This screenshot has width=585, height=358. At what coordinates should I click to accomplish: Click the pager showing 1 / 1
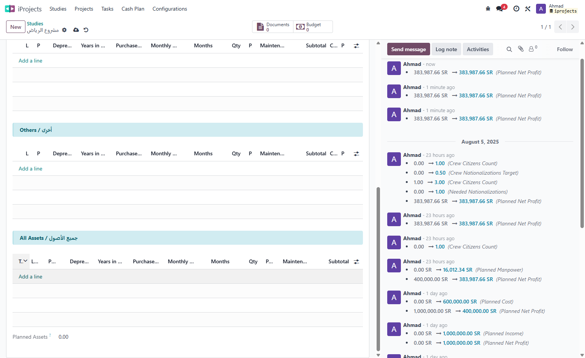pyautogui.click(x=546, y=27)
